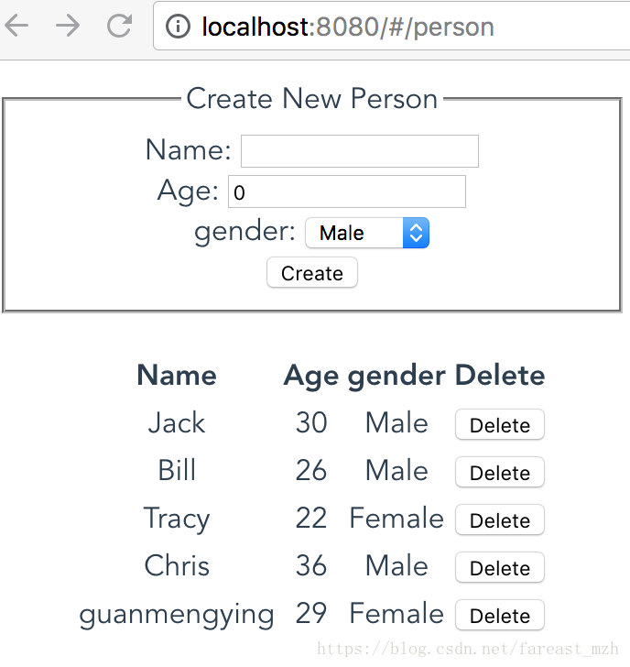Select the name cell Tracy
The height and width of the screenshot is (667, 630).
click(x=177, y=519)
